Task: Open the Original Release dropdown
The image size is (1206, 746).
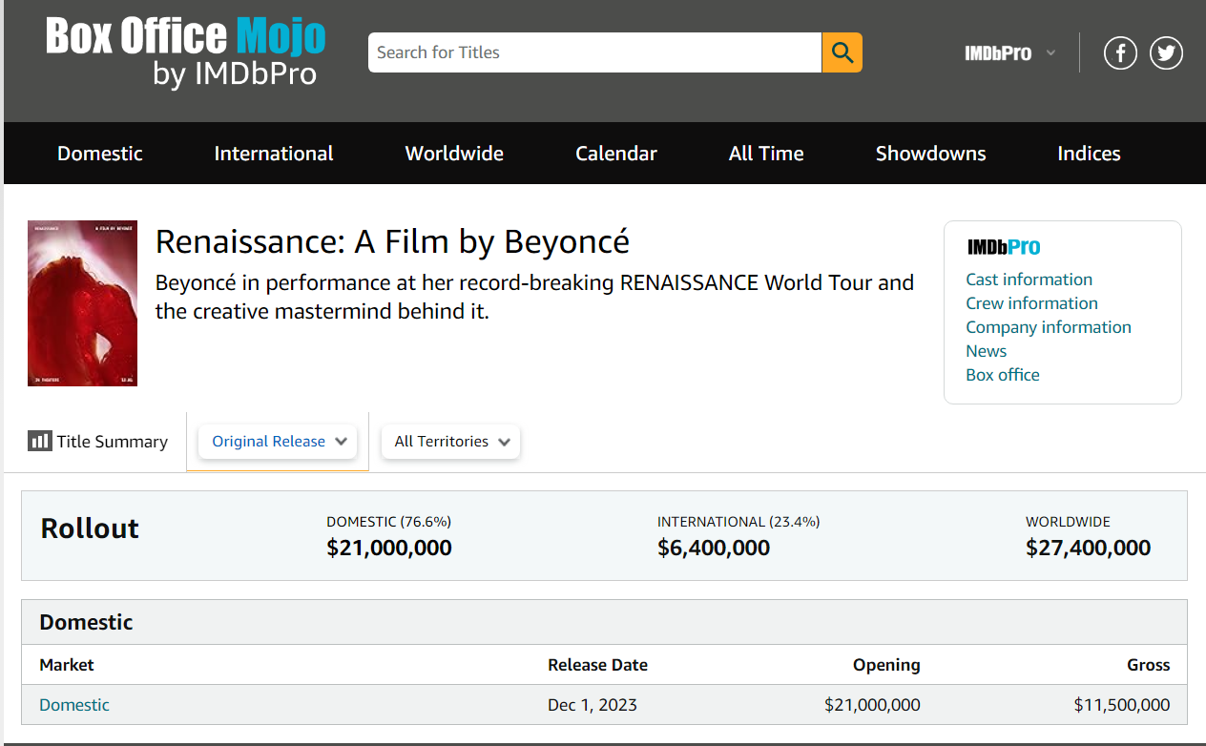Action: (x=278, y=442)
